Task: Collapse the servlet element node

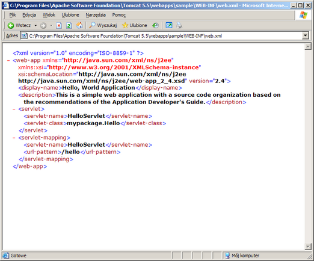Action: coord(14,109)
